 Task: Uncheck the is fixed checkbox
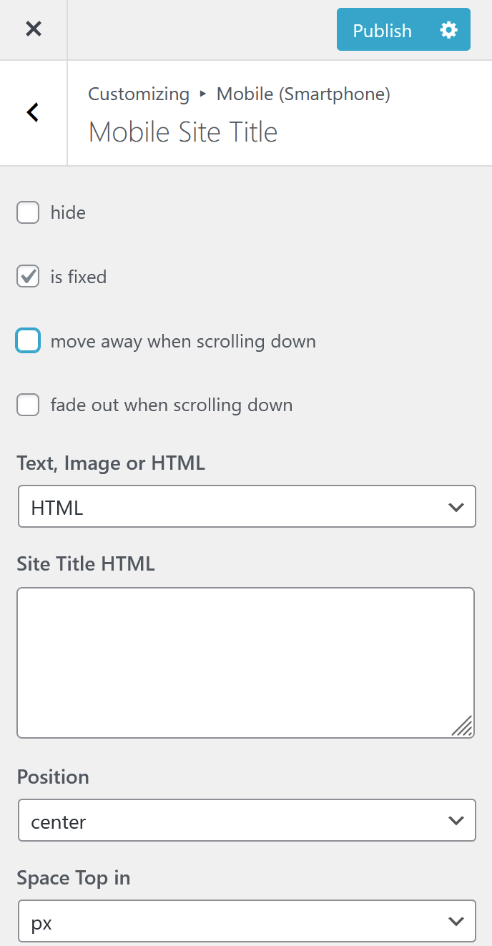(28, 277)
